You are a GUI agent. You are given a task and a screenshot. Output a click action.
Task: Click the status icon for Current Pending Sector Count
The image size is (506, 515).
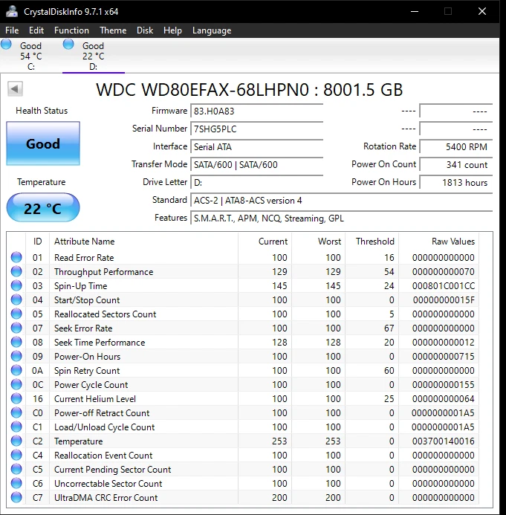[16, 469]
